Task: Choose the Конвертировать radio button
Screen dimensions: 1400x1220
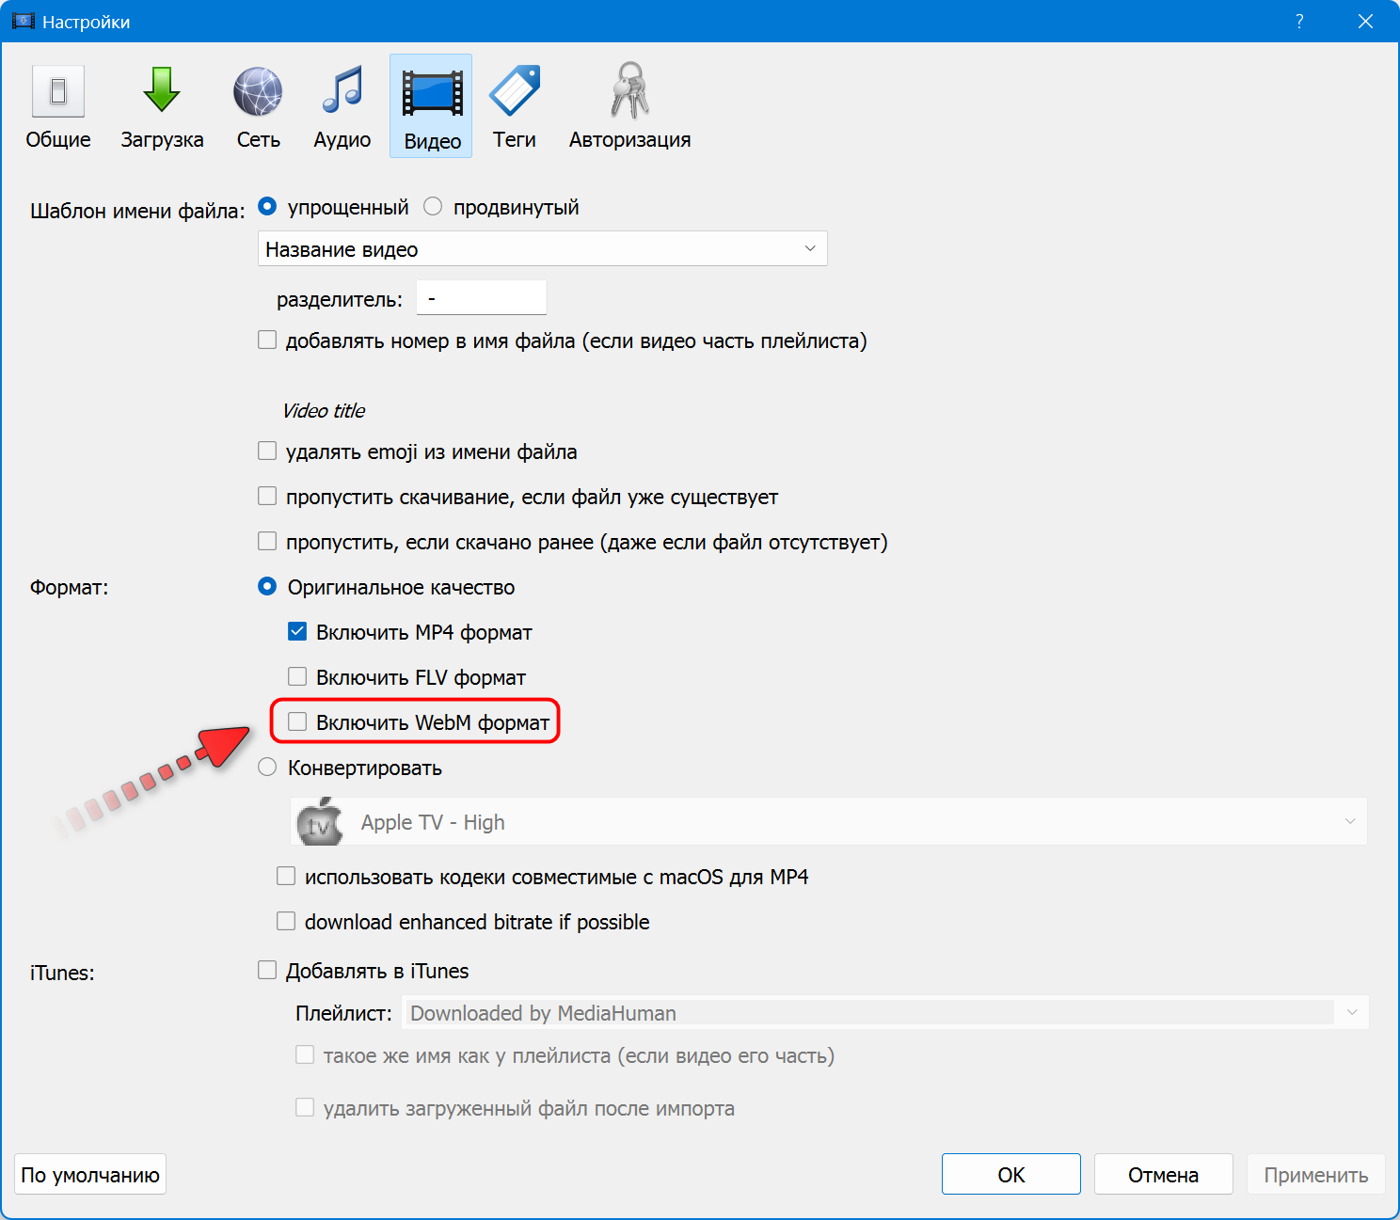Action: click(x=268, y=768)
